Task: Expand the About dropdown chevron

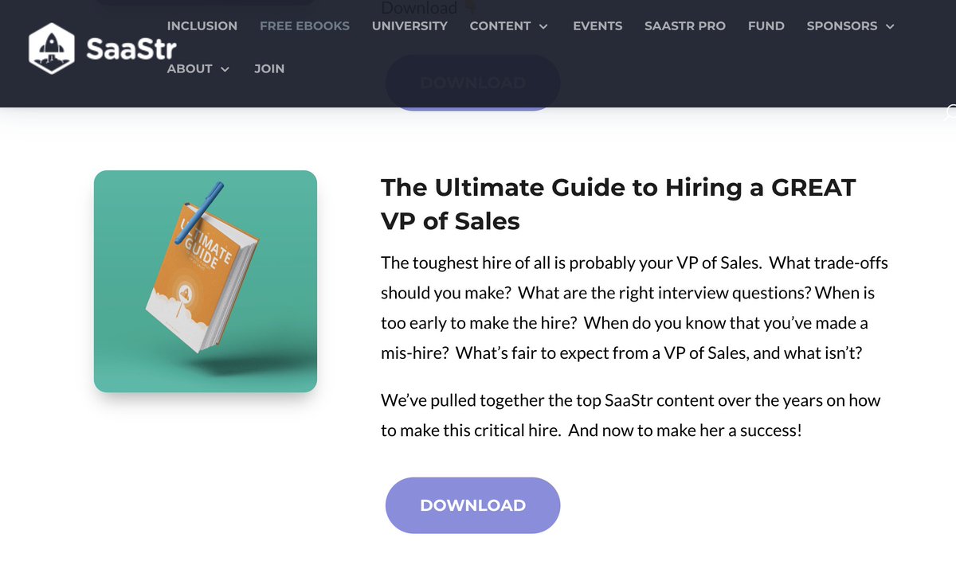Action: point(225,69)
